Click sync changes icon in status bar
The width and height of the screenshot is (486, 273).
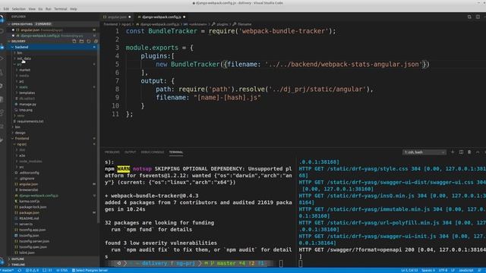coord(20,271)
